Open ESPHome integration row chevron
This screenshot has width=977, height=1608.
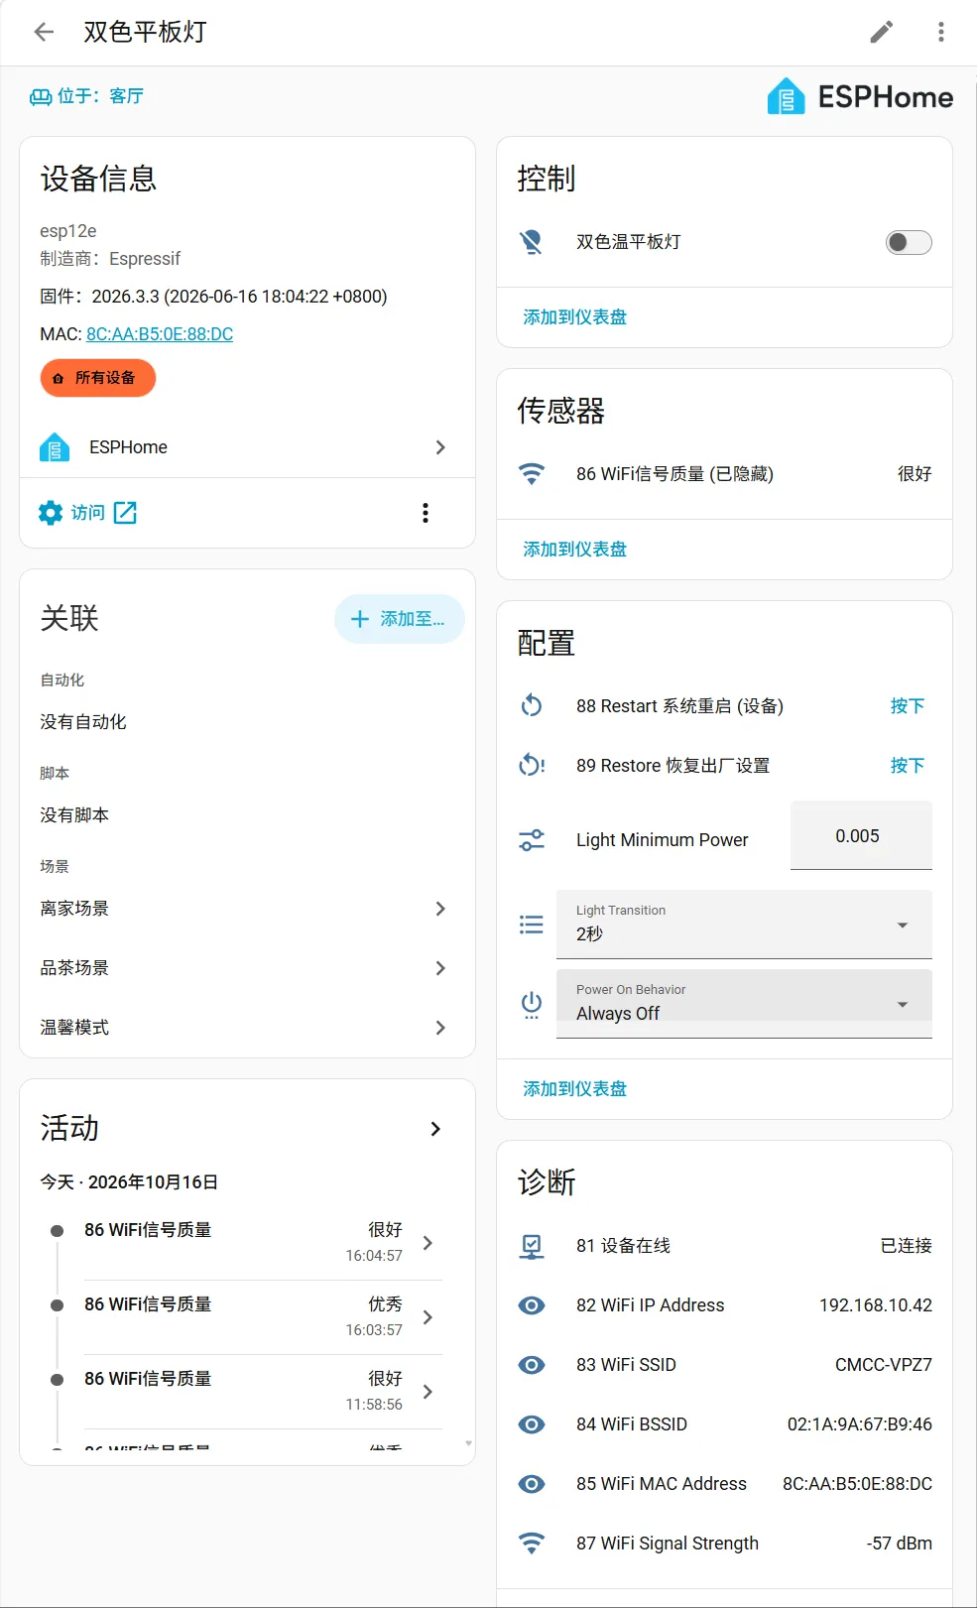coord(440,447)
